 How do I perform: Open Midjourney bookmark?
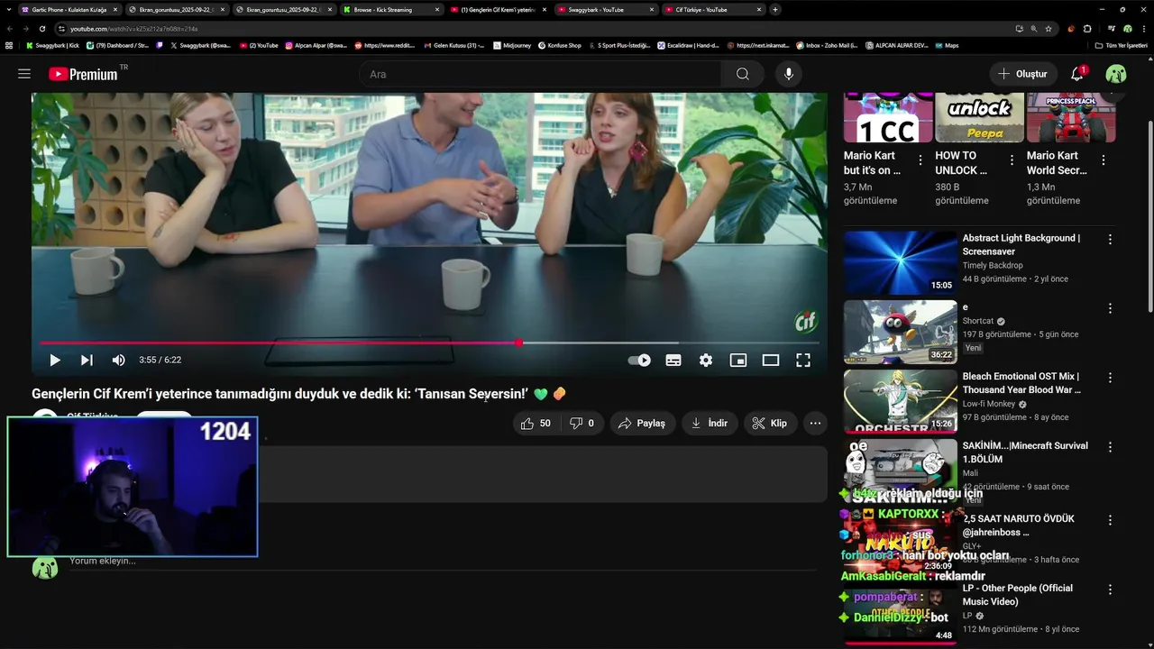pos(512,45)
